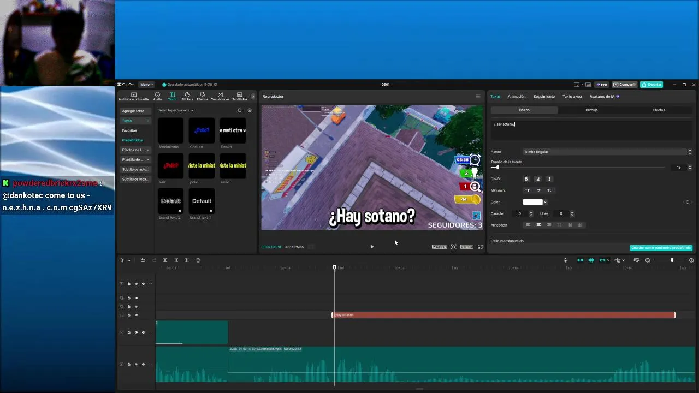Open Subtítulos auto... in the sidebar
This screenshot has height=393, width=699.
tap(135, 170)
